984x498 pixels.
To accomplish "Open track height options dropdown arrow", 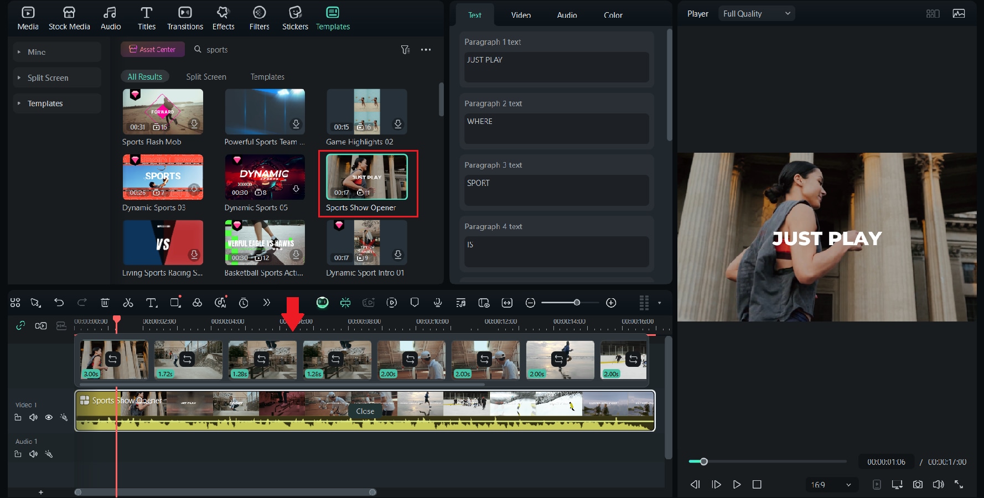I will 659,303.
